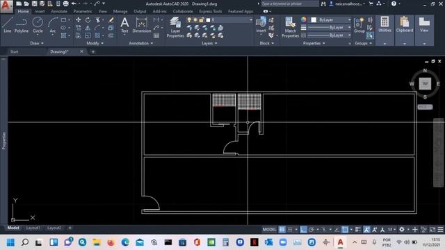Open the Home ribbon tab
The height and width of the screenshot is (250, 445).
(23, 11)
